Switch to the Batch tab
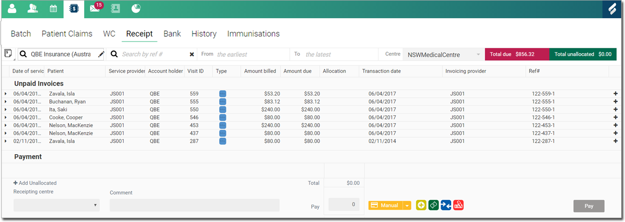This screenshot has width=625, height=222. (21, 34)
